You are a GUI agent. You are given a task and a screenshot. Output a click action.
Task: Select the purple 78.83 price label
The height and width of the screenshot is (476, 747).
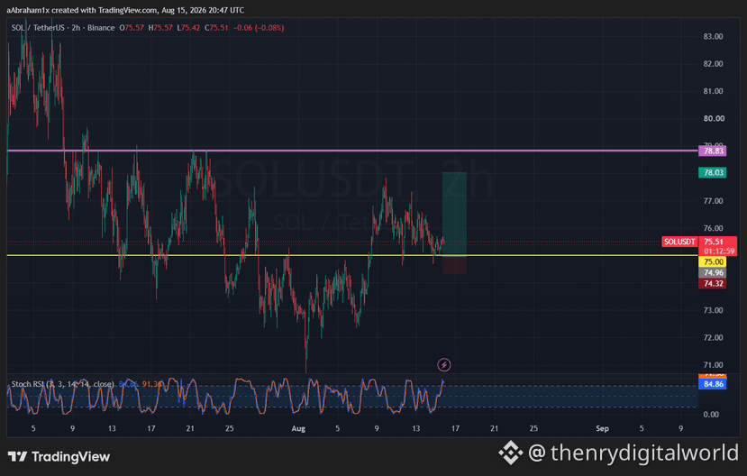(713, 151)
